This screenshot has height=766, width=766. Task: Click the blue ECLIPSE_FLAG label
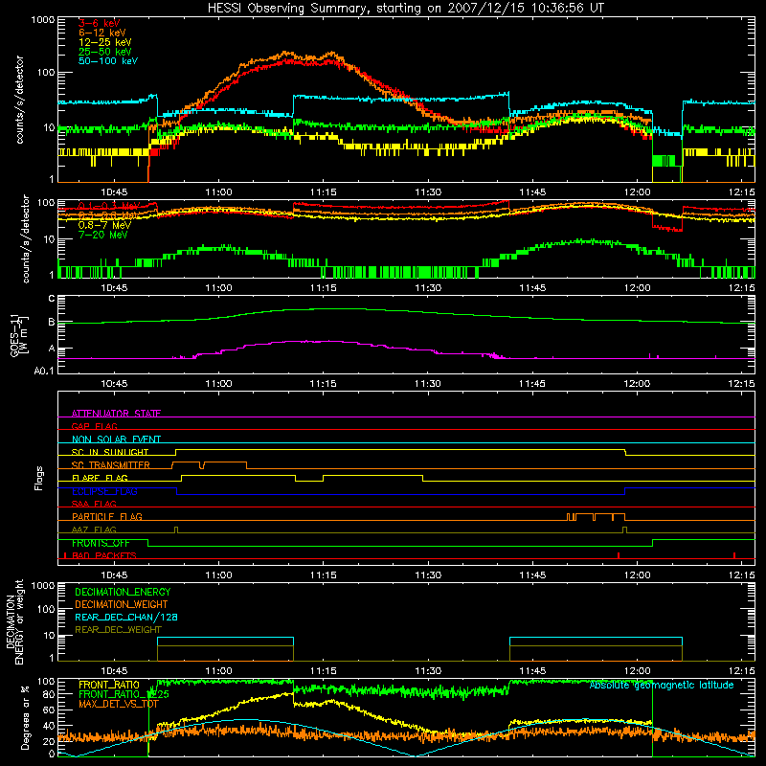pos(104,491)
